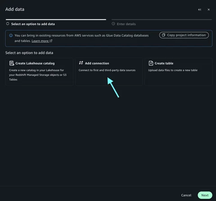Click the external link icon after Learn more
Image resolution: width=216 pixels, height=201 pixels.
pos(51,41)
